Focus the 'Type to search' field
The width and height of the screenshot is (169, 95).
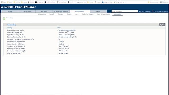[125, 11]
